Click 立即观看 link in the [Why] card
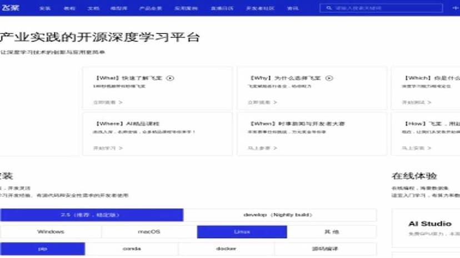460x258 pixels. [x=262, y=102]
